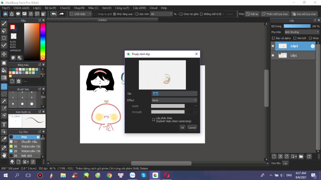This screenshot has width=321, height=180.
Task: Open the Công cụ(T) menu
Action: click(x=122, y=8)
